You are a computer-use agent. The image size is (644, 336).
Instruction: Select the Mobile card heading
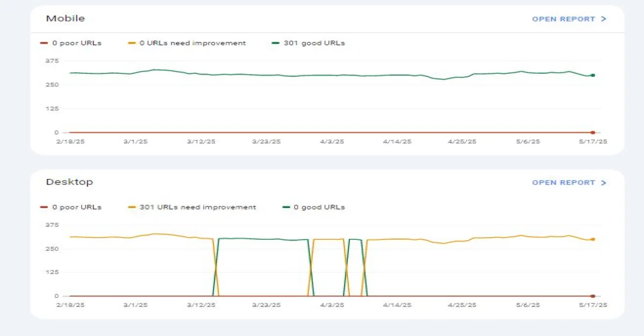click(x=65, y=18)
